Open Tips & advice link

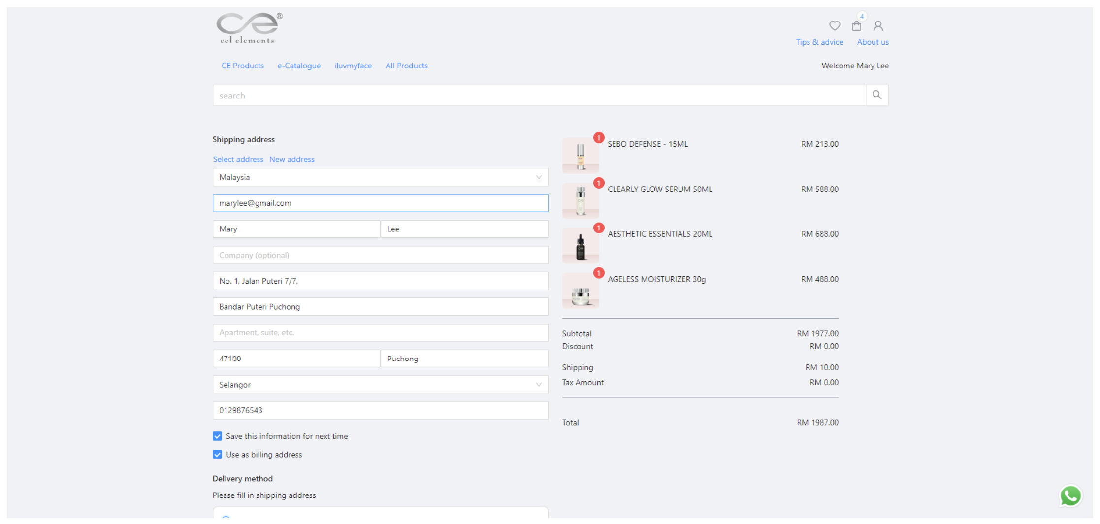(819, 42)
